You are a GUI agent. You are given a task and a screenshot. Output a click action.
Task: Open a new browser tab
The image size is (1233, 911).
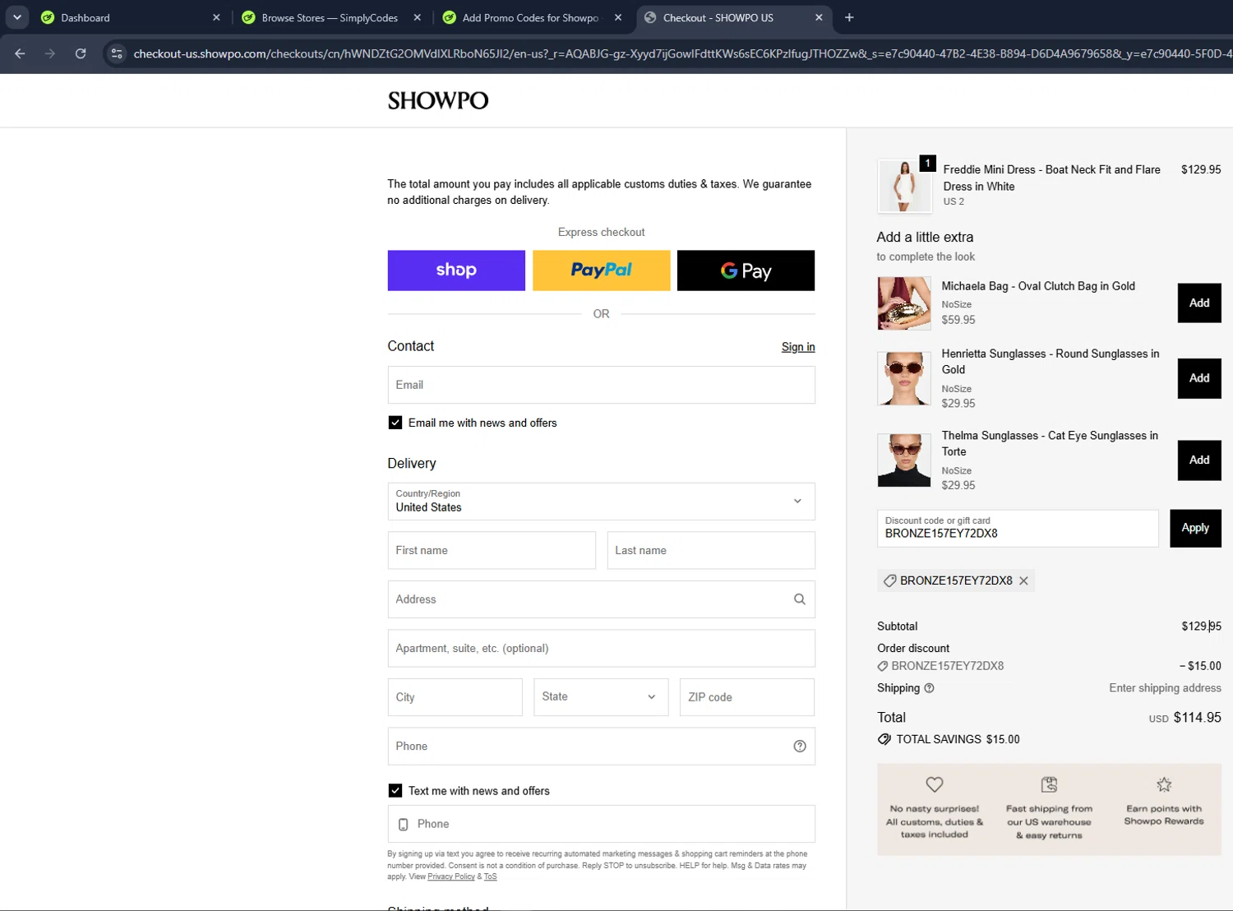pyautogui.click(x=849, y=17)
